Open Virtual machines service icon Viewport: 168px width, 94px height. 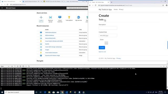click(x=60, y=19)
